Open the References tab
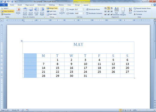This screenshot has height=112, width=156. pos(41,5)
